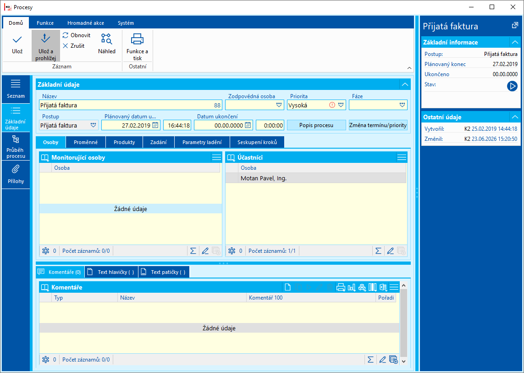The width and height of the screenshot is (524, 373).
Task: Open the Postup dropdown
Action: [93, 125]
